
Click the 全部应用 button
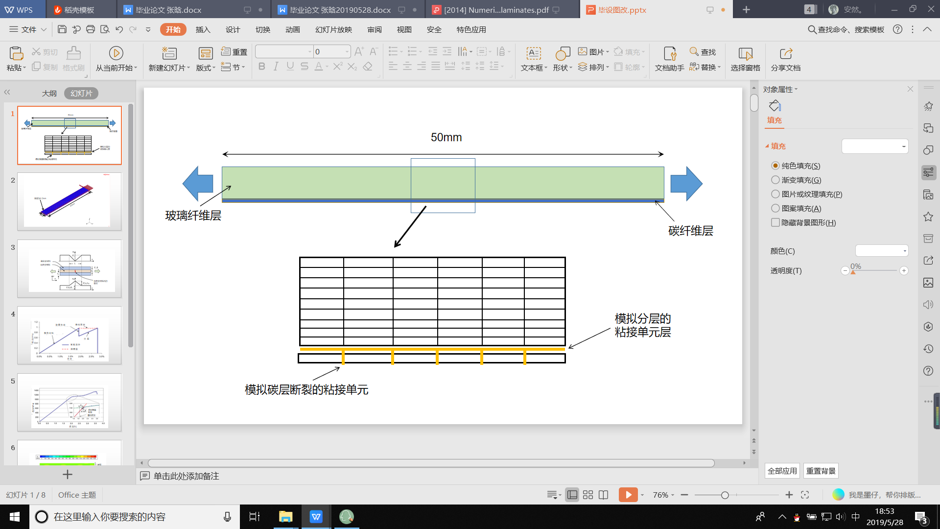(782, 471)
